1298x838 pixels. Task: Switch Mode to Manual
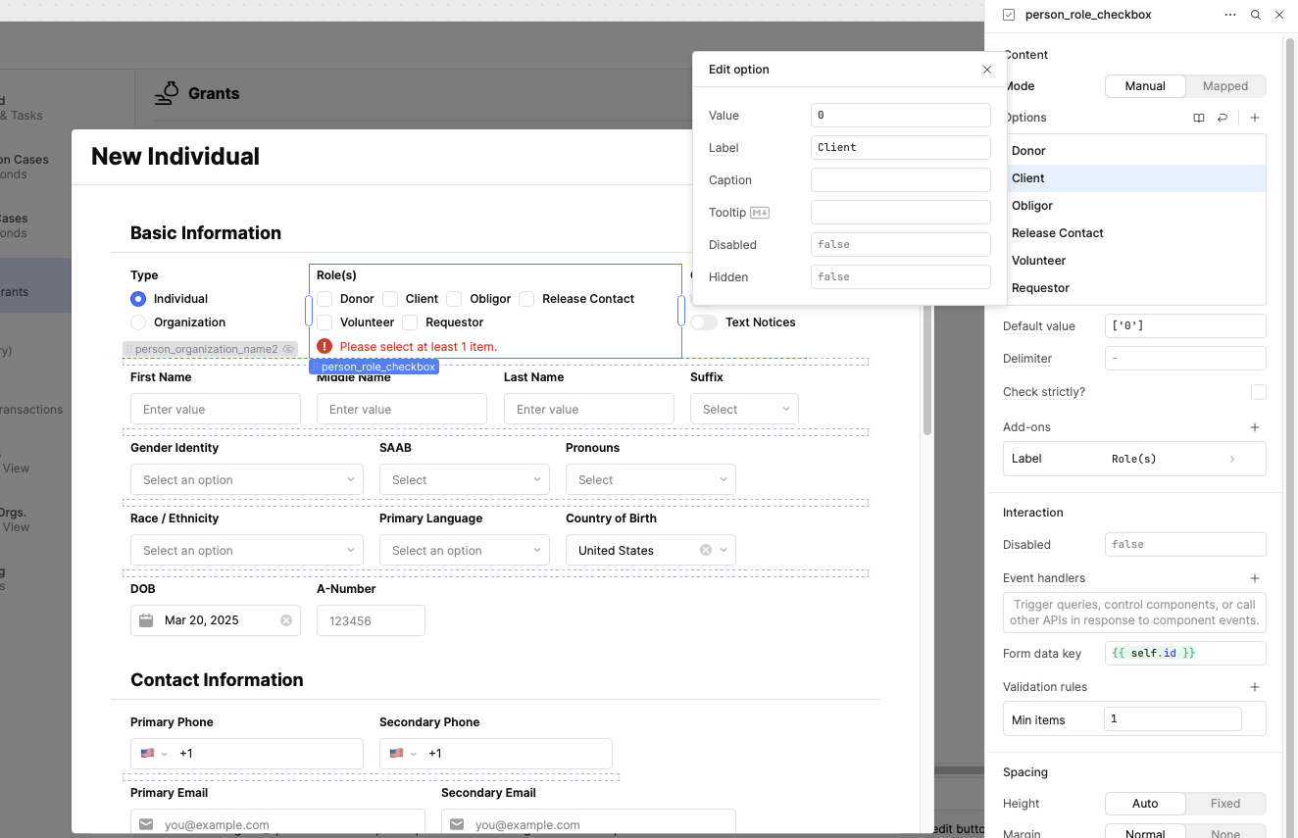[x=1145, y=86]
